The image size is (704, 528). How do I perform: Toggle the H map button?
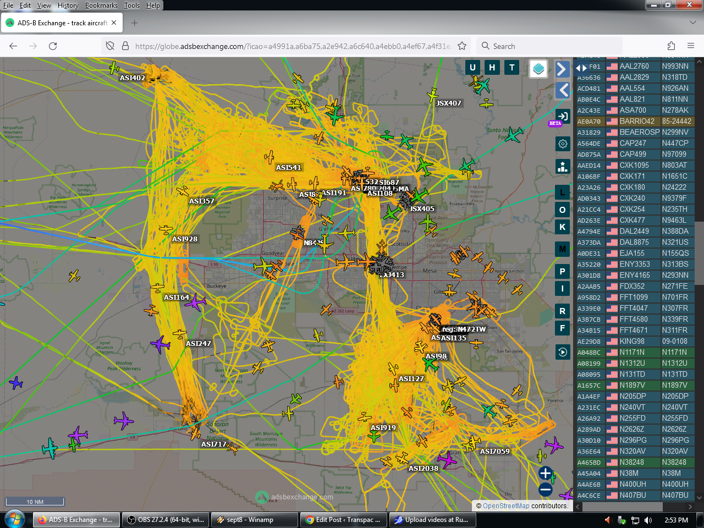point(492,68)
